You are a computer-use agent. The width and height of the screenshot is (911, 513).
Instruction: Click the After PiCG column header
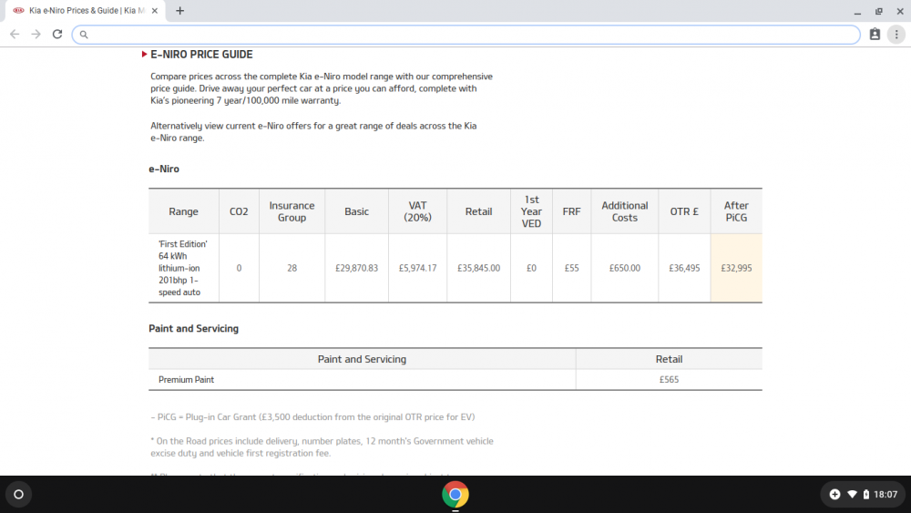pyautogui.click(x=736, y=211)
